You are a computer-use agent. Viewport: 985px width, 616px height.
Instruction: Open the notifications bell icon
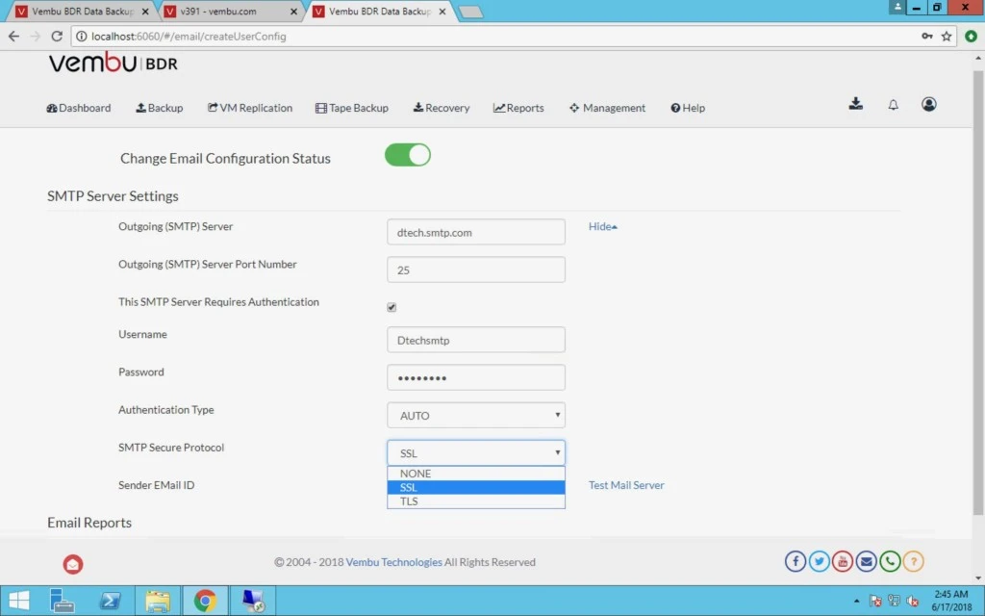pyautogui.click(x=893, y=105)
